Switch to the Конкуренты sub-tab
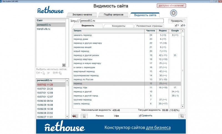Image resolution: width=222 pixels, height=134 pixels. tap(119, 26)
